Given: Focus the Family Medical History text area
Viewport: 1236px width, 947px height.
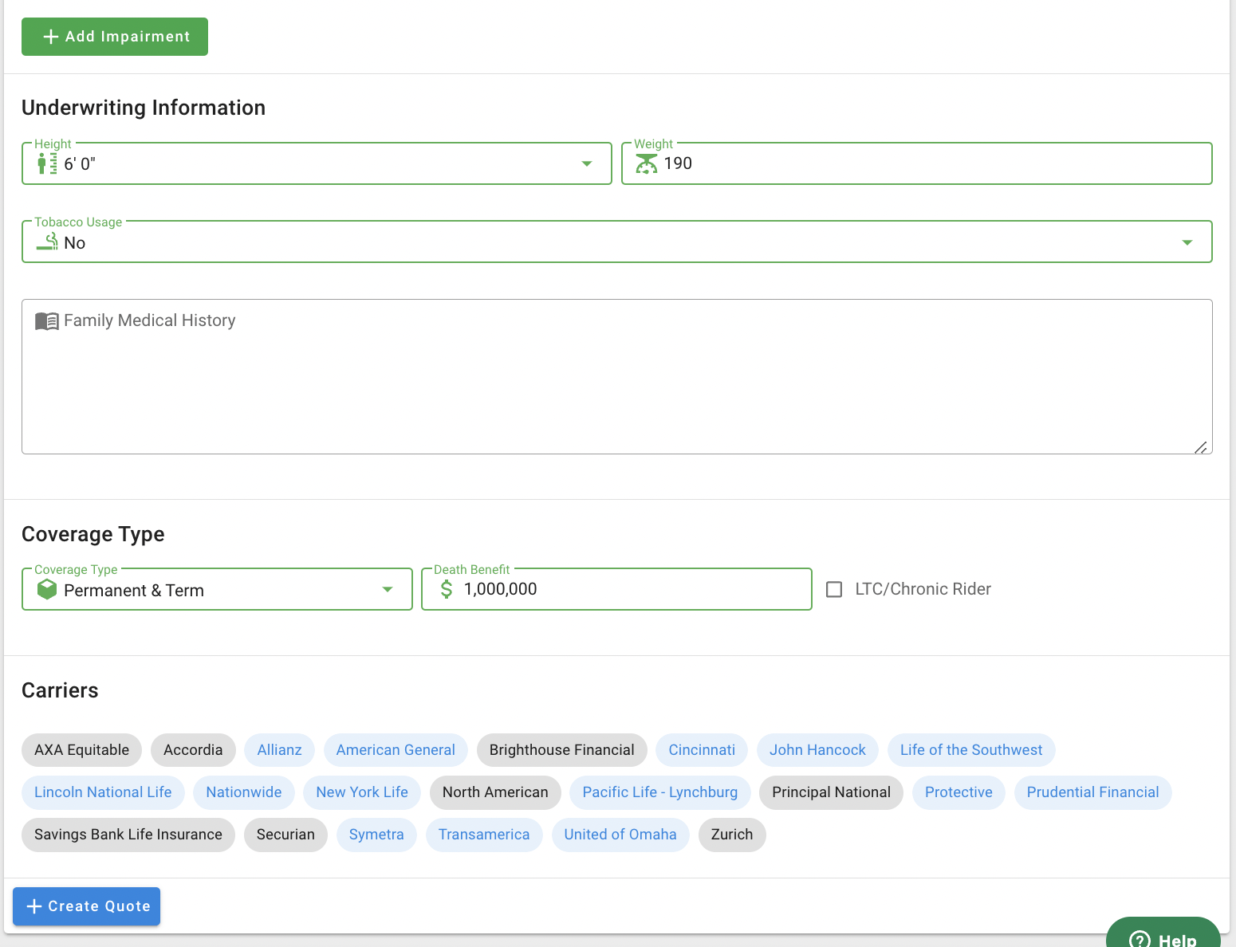Looking at the screenshot, I should click(616, 383).
